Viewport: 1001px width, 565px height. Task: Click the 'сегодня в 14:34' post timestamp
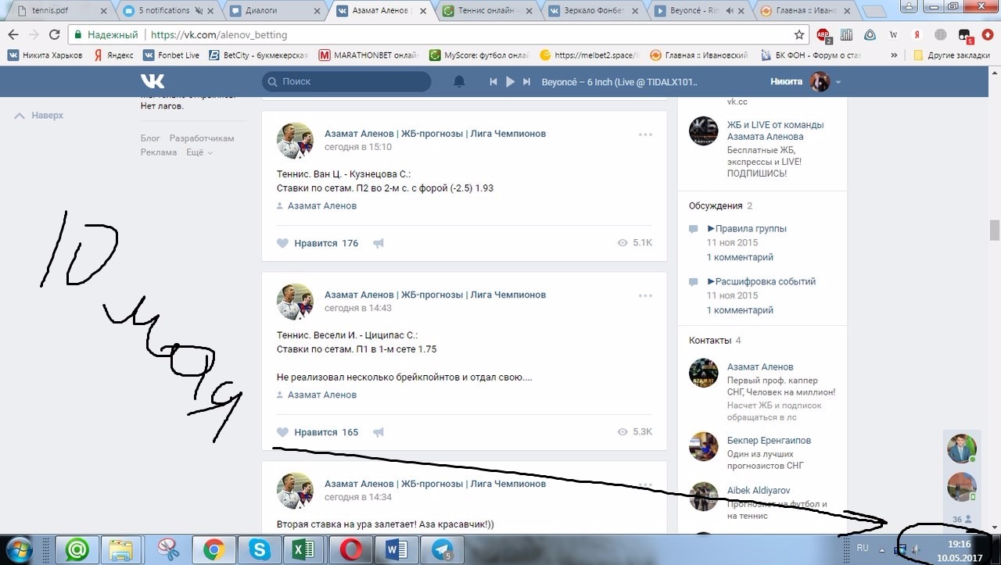358,497
